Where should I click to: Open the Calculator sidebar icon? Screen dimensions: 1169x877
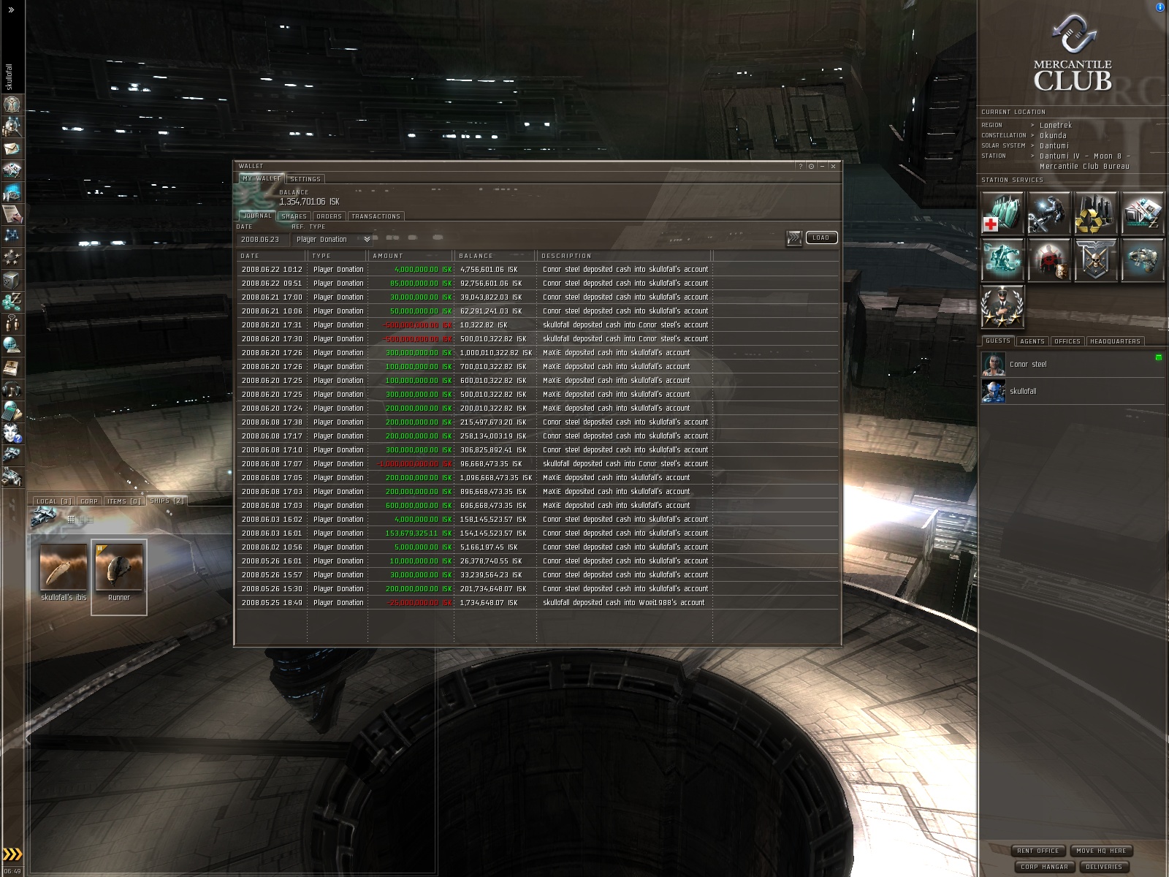12,411
